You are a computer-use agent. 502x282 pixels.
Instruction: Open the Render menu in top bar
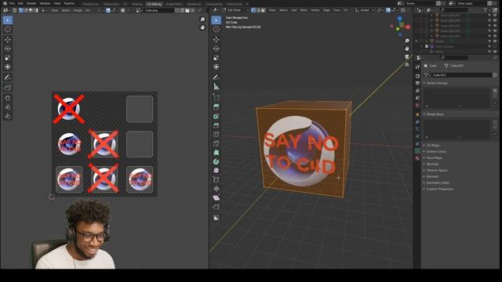[31, 3]
